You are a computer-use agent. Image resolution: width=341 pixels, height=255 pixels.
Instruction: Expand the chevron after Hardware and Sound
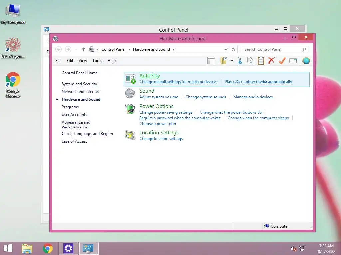click(174, 49)
